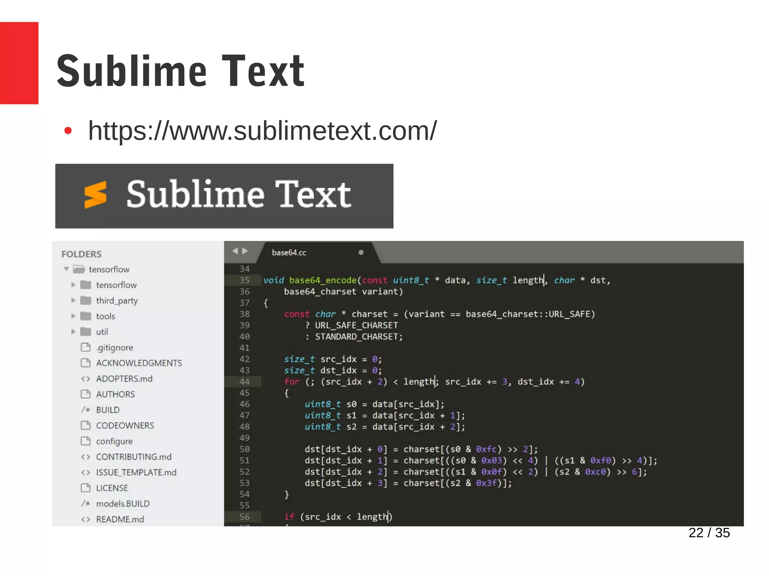Click the open folder icon beside root tensorflow
The height and width of the screenshot is (576, 769).
click(79, 269)
